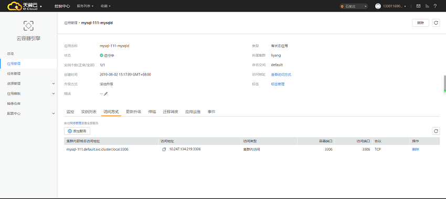446x199 pixels.
Task: Click mysql-111-mysqld in the breadcrumb title
Action: (97, 23)
